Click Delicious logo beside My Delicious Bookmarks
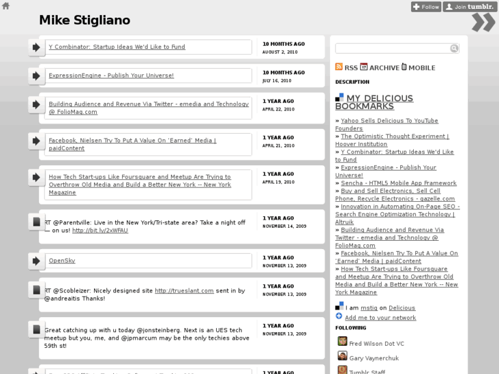The width and height of the screenshot is (499, 374). (x=339, y=97)
